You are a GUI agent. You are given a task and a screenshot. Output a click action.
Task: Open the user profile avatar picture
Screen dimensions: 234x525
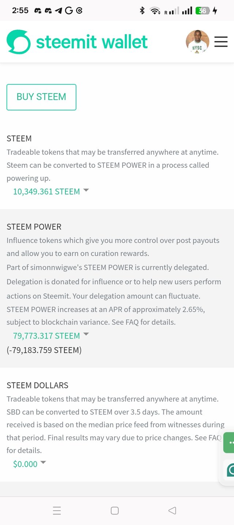coord(197,42)
